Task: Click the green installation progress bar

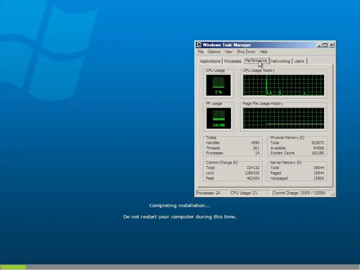Action: [13, 267]
